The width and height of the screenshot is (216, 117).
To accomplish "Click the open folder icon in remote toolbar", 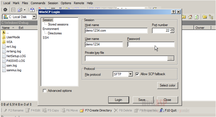I will (x=205, y=17).
